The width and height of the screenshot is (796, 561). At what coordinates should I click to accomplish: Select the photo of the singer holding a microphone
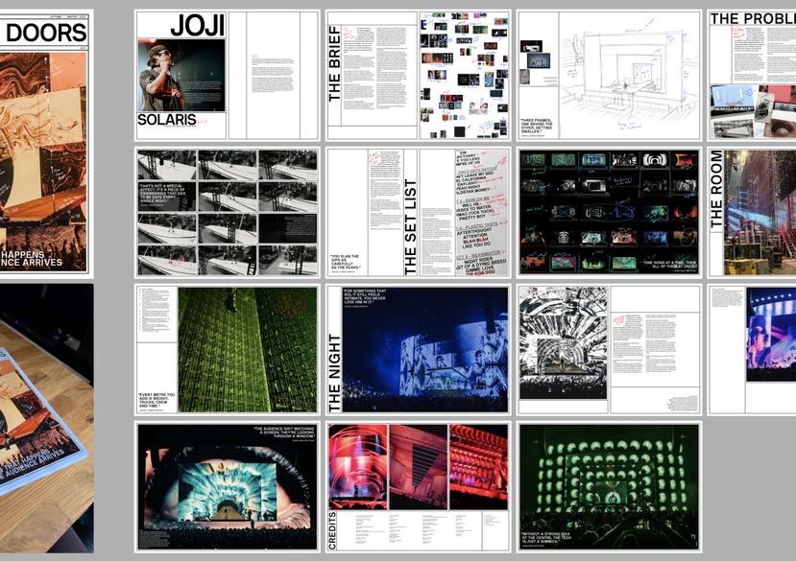click(181, 76)
